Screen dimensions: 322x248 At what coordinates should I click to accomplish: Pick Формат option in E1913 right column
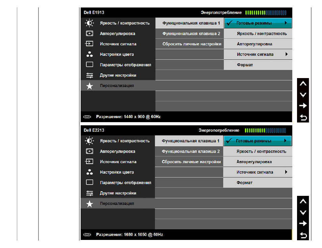pos(258,65)
